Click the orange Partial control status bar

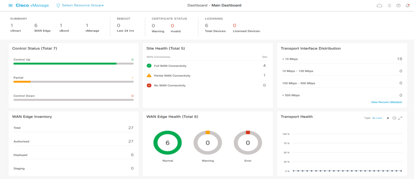(22, 81)
